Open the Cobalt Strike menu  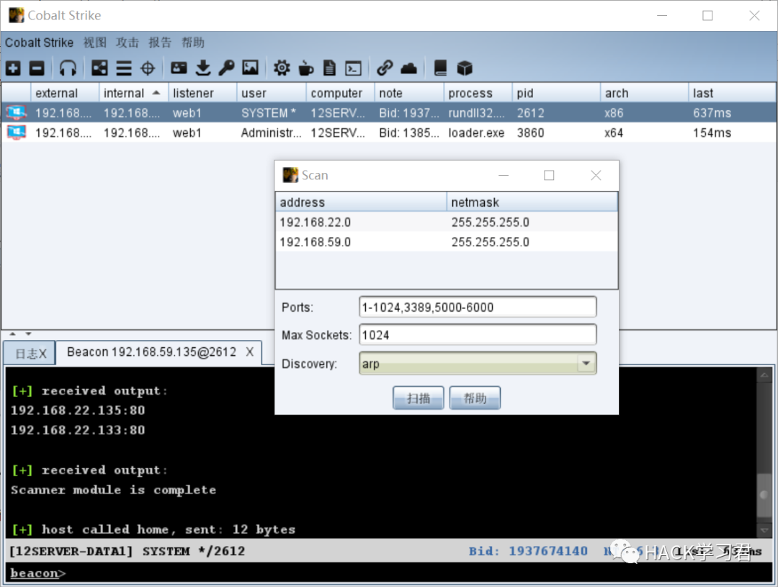click(x=39, y=42)
